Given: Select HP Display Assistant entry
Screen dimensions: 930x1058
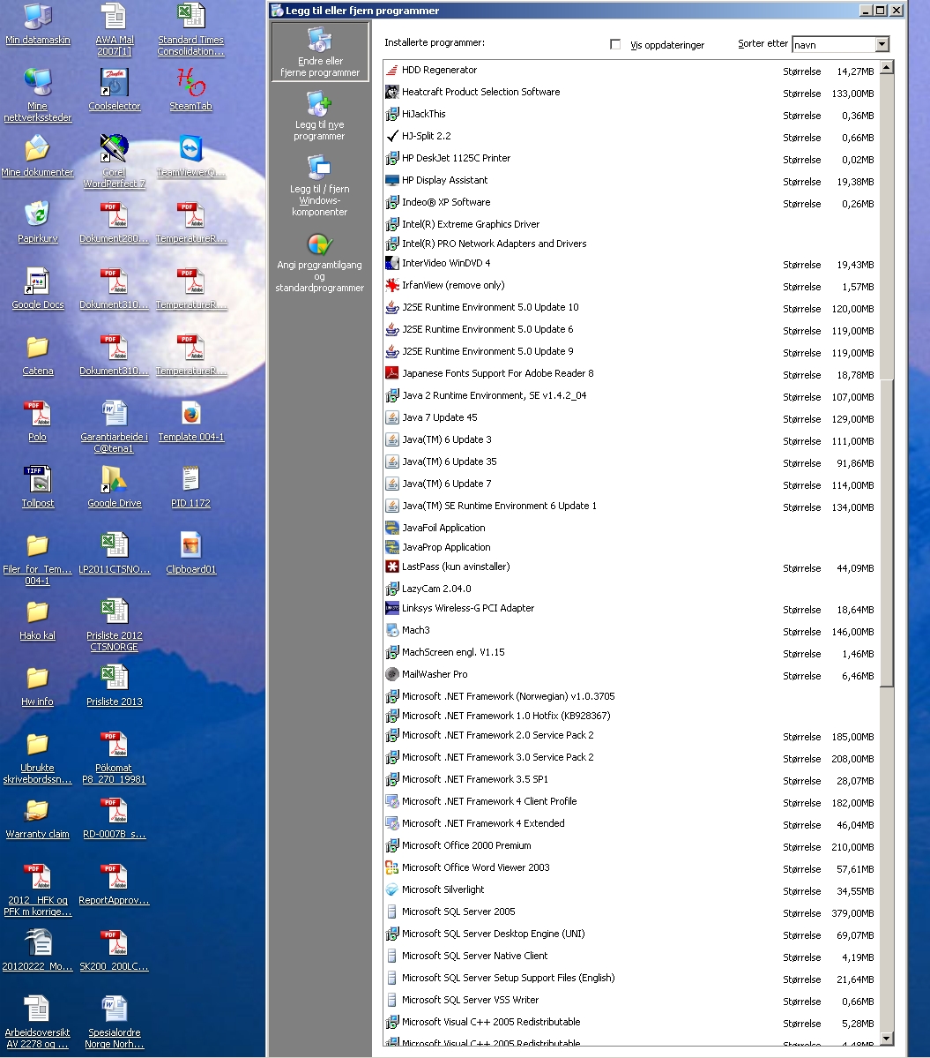Looking at the screenshot, I should point(631,181).
